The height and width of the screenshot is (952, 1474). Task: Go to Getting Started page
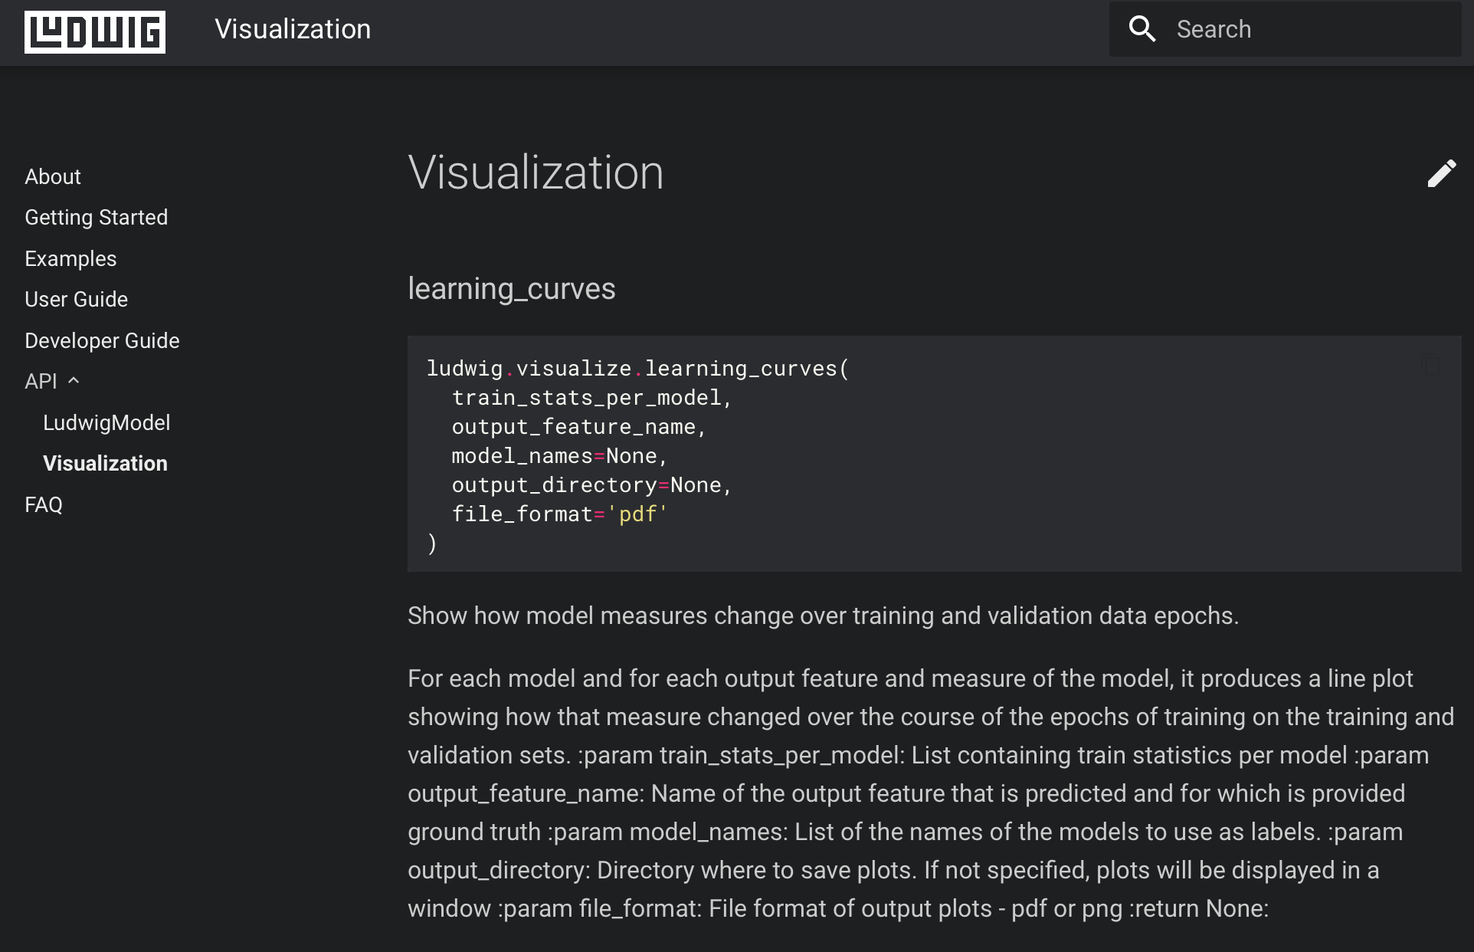tap(97, 217)
